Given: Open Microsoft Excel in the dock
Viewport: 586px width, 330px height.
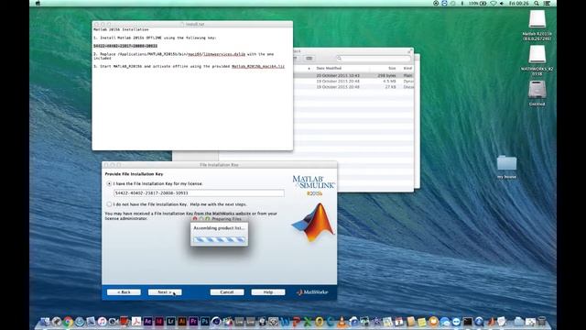Looking at the screenshot, I should pyautogui.click(x=308, y=322).
